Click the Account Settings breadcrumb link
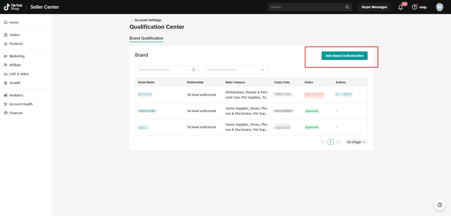Image resolution: width=451 pixels, height=216 pixels. [148, 20]
